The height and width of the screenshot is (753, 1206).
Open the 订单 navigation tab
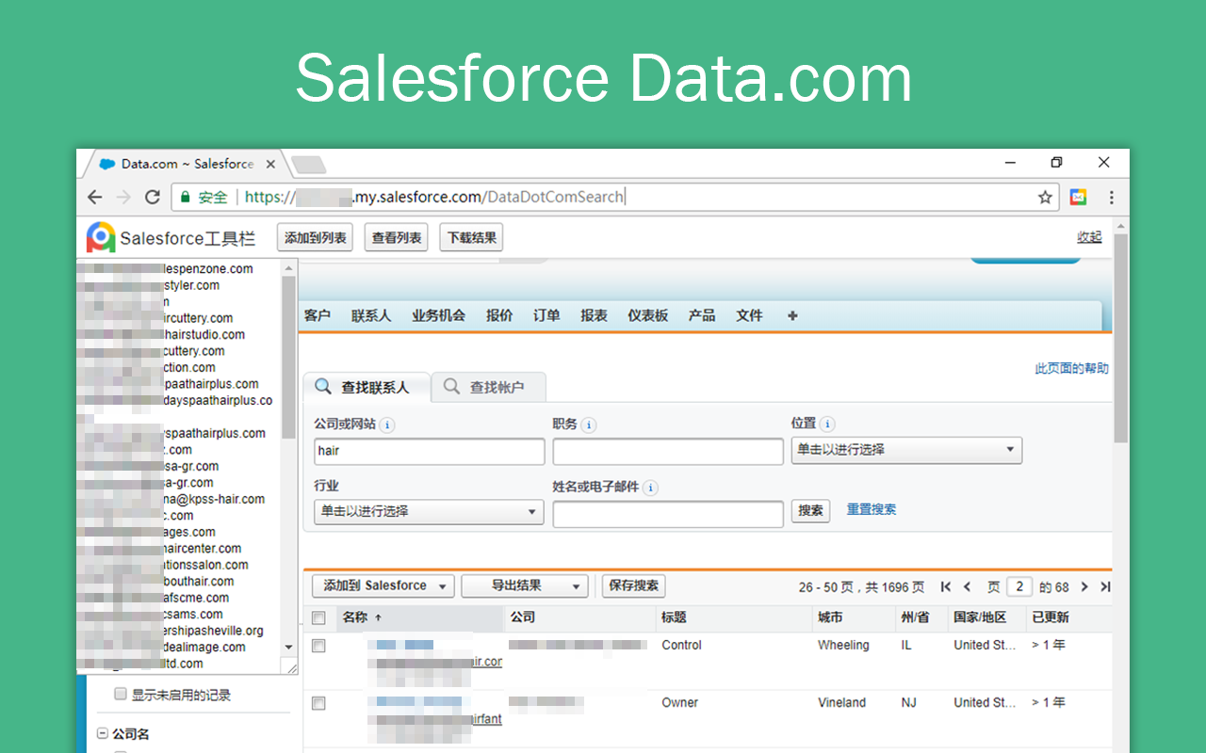point(546,316)
